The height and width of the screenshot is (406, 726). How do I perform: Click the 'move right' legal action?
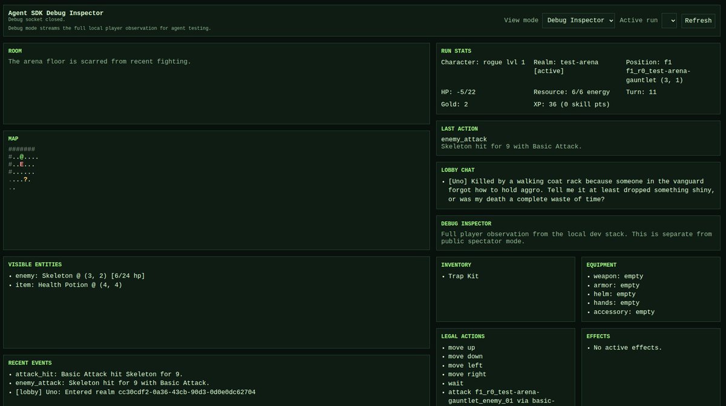[467, 374]
